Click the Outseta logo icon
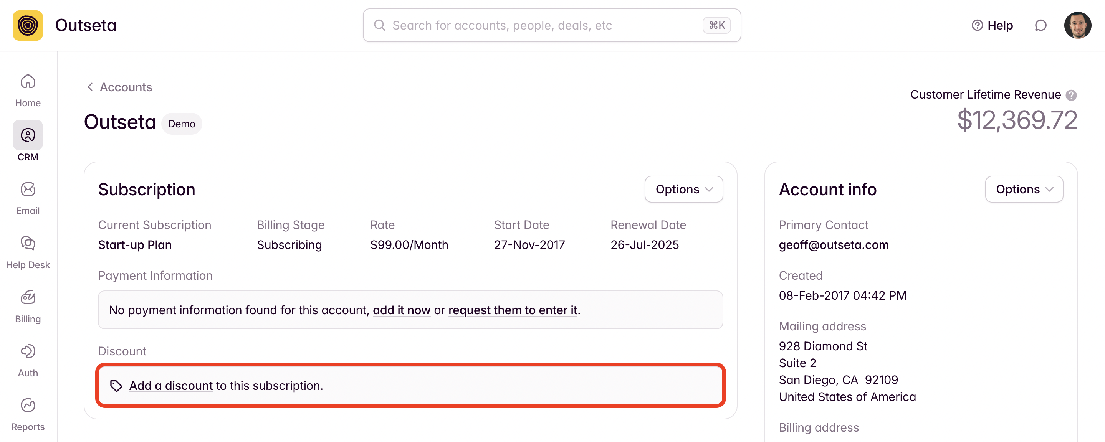Viewport: 1105px width, 442px height. point(28,25)
